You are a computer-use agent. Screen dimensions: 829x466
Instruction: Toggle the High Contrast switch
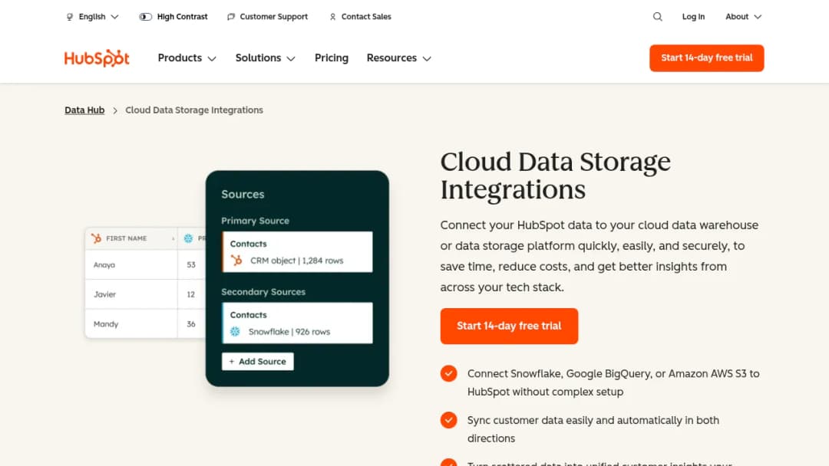coord(145,17)
